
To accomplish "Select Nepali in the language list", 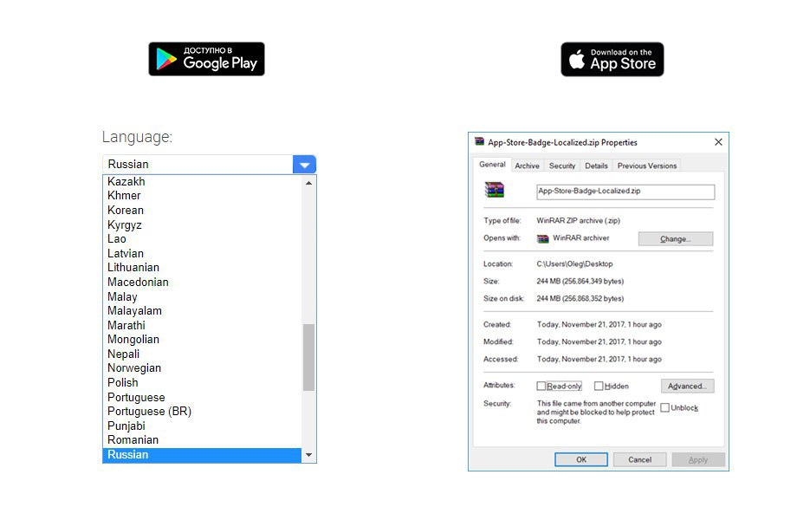I will 202,354.
